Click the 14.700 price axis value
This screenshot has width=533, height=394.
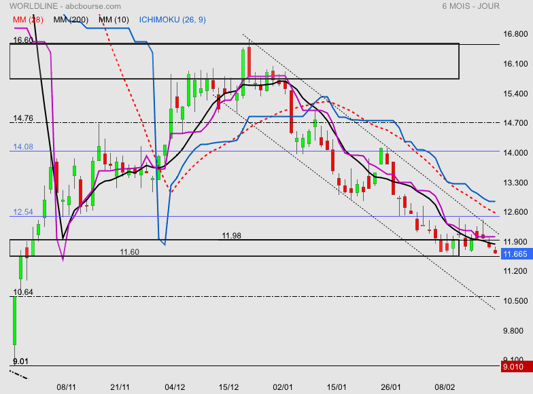pyautogui.click(x=515, y=123)
